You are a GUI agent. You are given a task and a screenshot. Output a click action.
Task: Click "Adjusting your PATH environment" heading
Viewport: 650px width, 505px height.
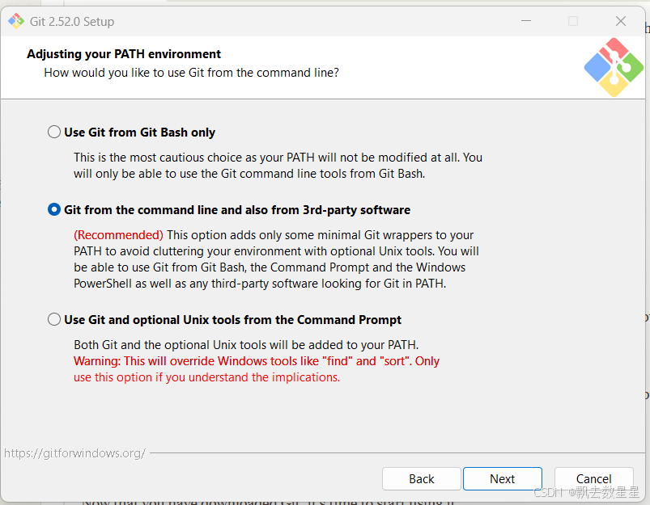pos(124,54)
